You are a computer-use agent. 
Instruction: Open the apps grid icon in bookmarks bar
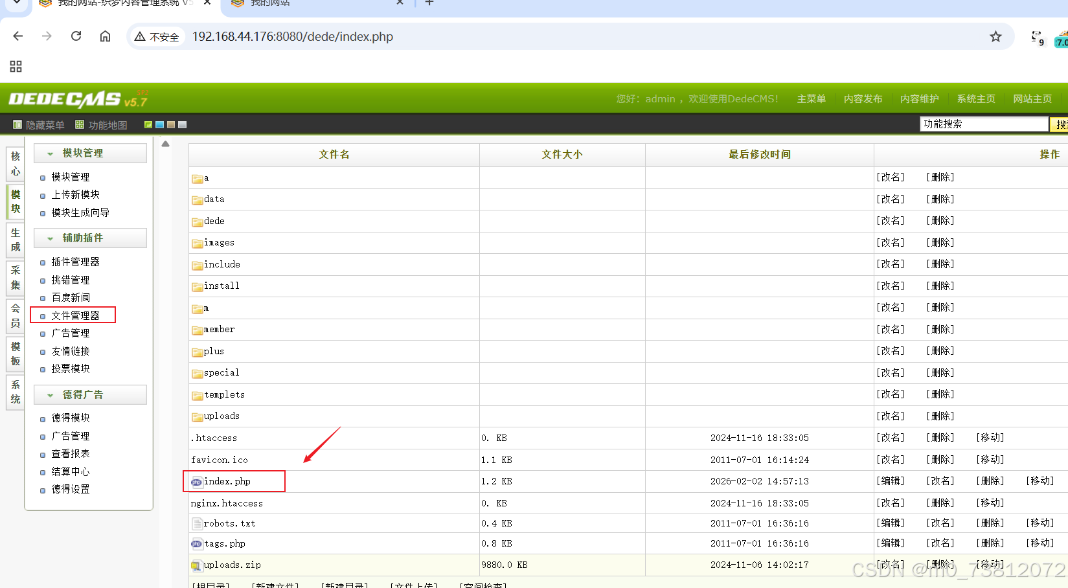[x=16, y=66]
